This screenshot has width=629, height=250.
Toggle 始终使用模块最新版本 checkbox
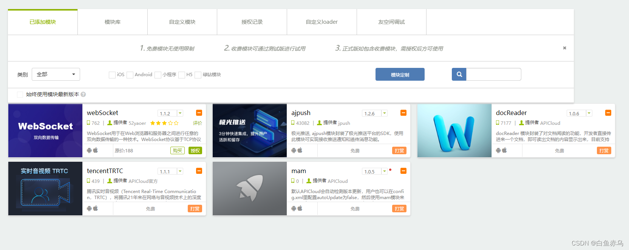pos(20,94)
